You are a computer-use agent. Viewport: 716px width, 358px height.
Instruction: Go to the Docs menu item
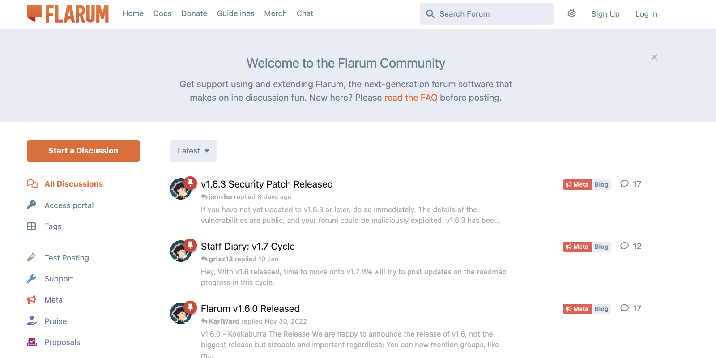click(162, 13)
